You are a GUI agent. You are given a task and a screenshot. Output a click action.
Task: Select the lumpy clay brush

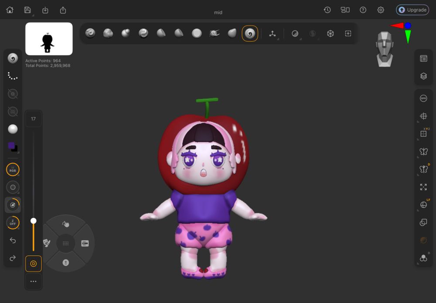[x=108, y=34]
